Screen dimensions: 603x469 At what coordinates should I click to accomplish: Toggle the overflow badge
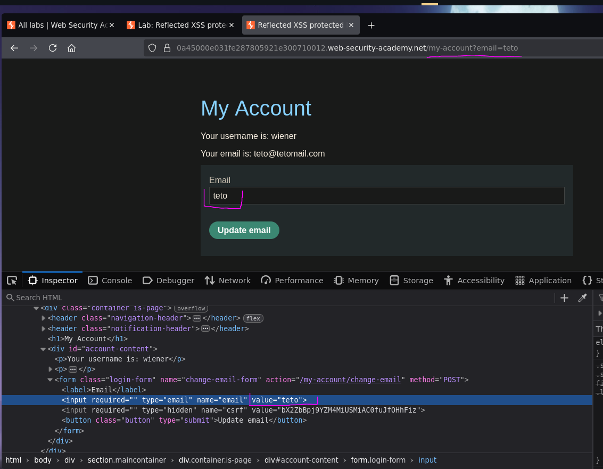(191, 308)
